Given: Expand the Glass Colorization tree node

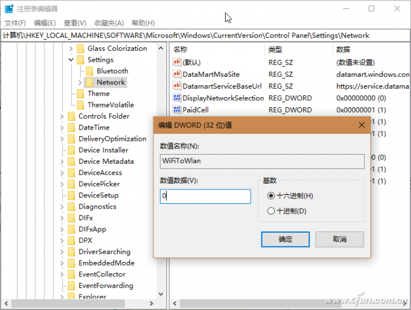Looking at the screenshot, I should [71, 49].
